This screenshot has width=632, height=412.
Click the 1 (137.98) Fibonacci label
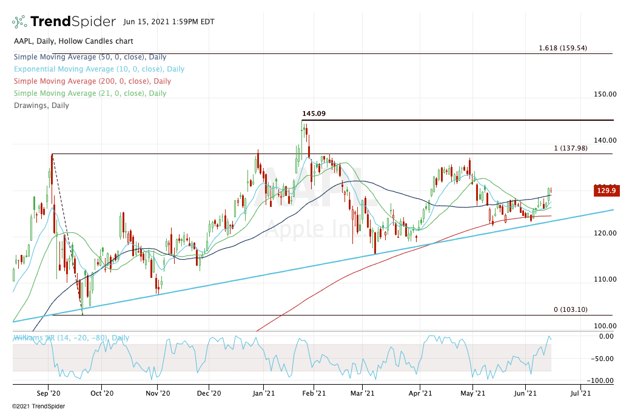[571, 148]
